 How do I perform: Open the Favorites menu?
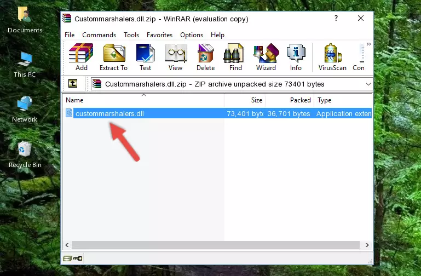[x=159, y=35]
